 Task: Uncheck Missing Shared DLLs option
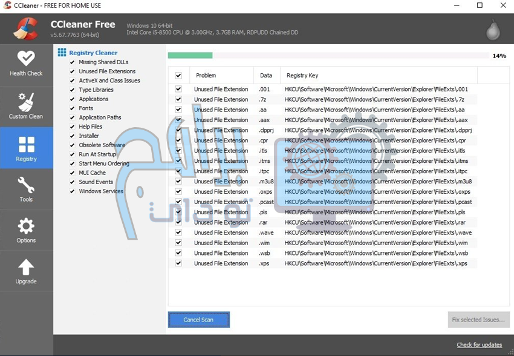point(73,62)
